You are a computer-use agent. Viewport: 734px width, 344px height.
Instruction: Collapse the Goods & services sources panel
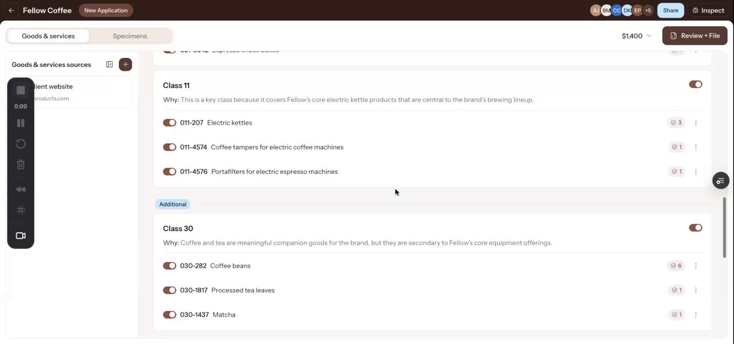(110, 65)
